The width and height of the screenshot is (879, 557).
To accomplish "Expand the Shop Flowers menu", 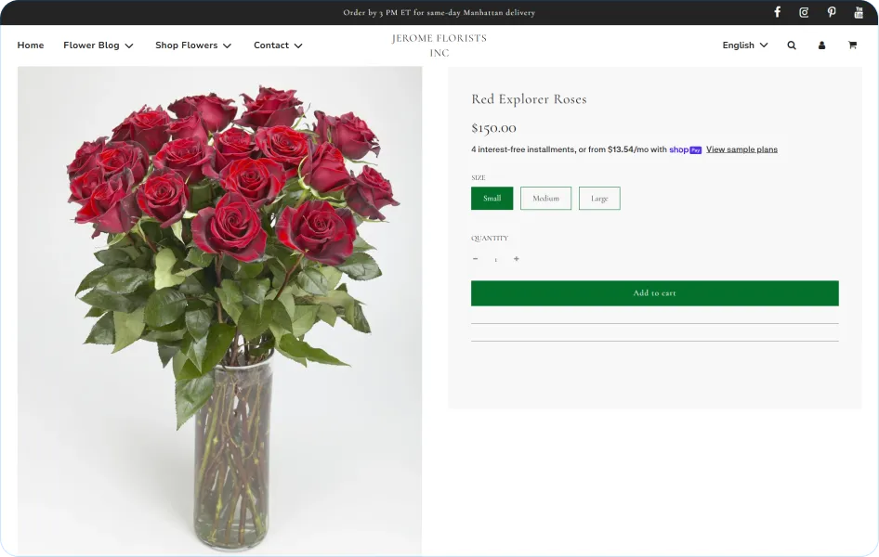I will pos(193,45).
